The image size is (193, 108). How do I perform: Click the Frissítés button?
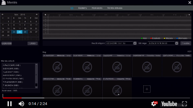[x=186, y=43]
